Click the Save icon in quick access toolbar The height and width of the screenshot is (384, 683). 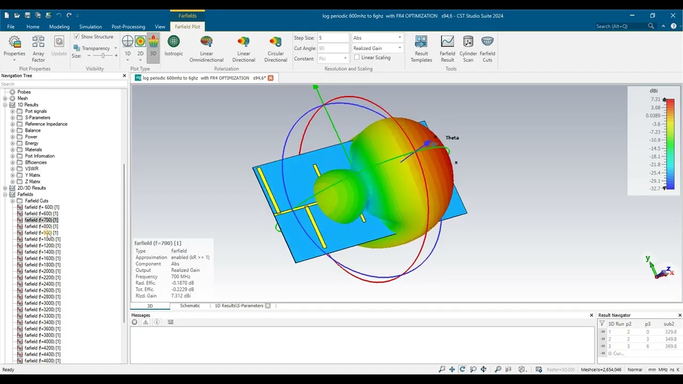point(28,15)
